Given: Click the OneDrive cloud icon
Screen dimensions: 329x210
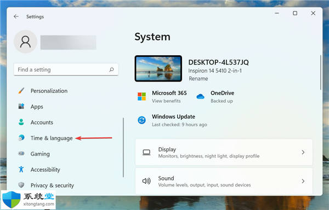Looking at the screenshot, I should pos(200,96).
